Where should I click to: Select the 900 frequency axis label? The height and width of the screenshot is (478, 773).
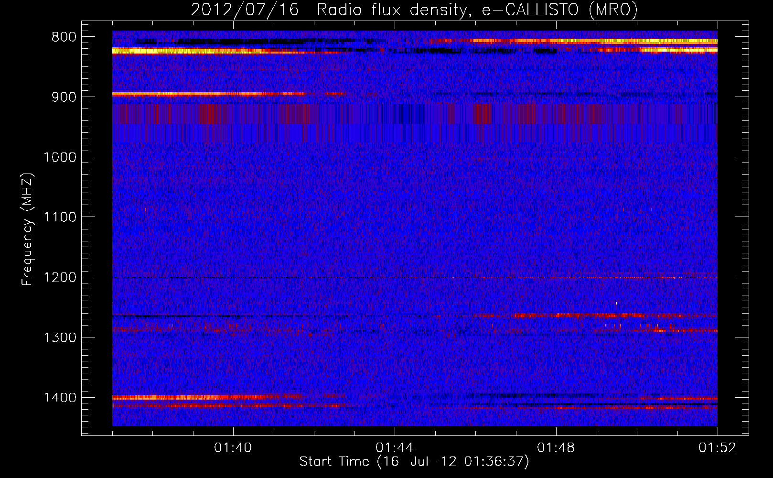(x=64, y=97)
